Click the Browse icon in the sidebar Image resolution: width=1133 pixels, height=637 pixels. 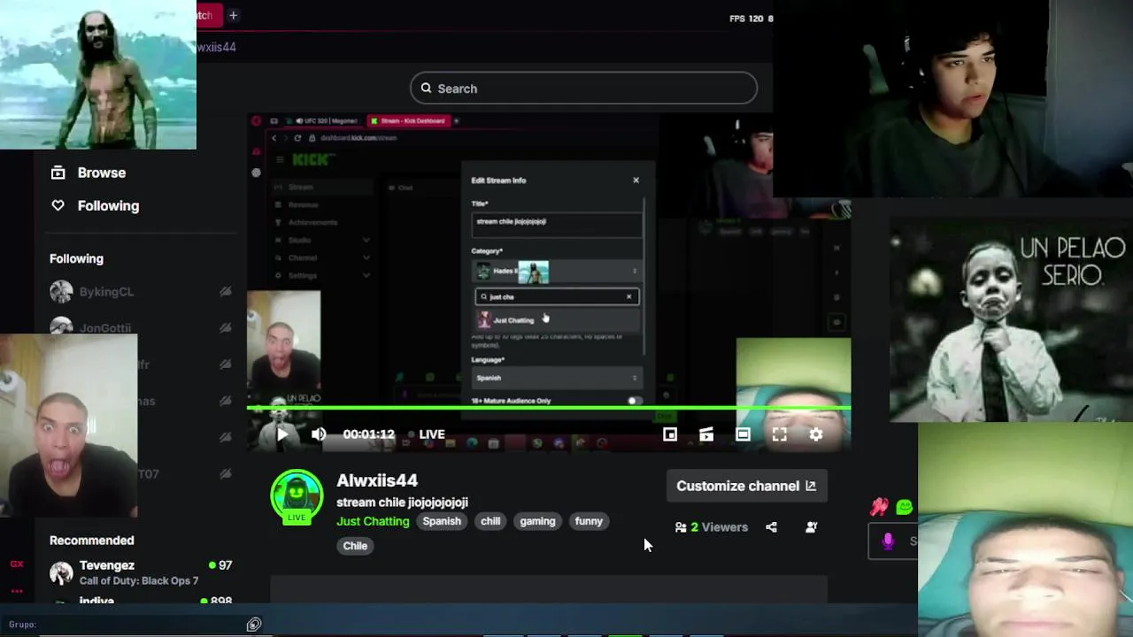tap(58, 173)
